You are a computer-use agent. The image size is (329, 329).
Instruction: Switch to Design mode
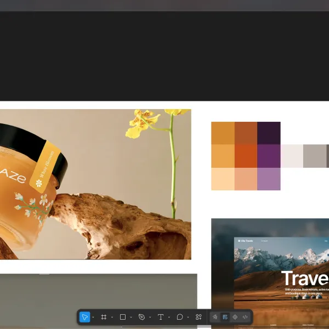[x=225, y=317]
